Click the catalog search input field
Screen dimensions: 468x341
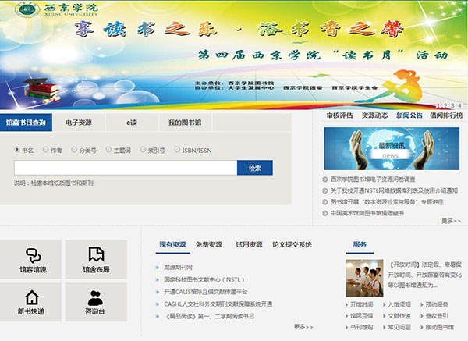126,168
